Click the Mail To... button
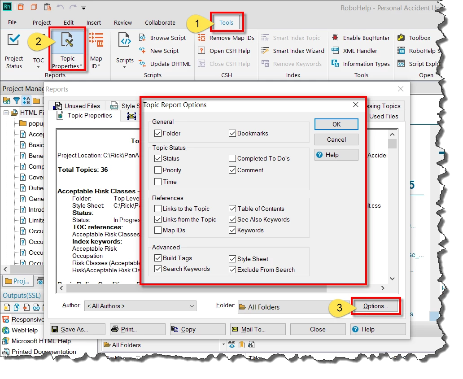The image size is (463, 379). 258,329
